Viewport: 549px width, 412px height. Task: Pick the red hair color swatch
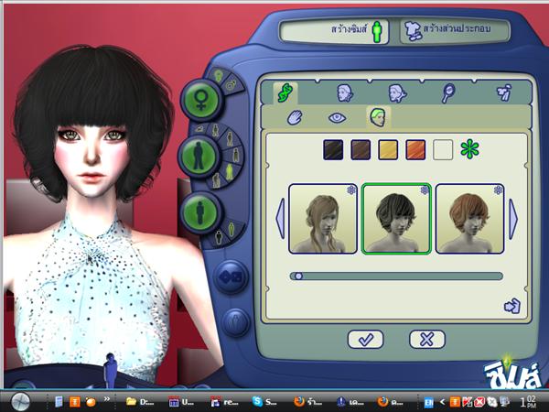pyautogui.click(x=415, y=150)
